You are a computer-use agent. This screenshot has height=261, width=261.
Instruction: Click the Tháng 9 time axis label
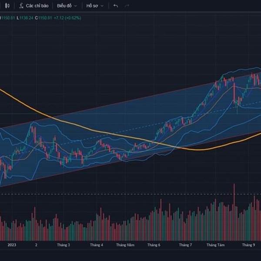click(x=248, y=245)
